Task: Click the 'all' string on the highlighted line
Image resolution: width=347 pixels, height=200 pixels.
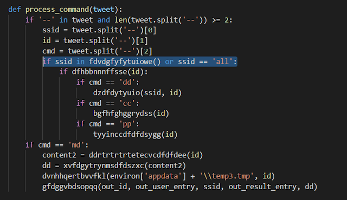Action: pos(222,62)
